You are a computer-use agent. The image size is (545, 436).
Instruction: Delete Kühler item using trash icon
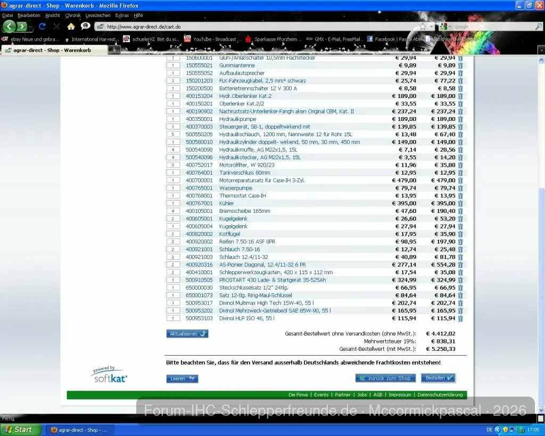point(460,203)
